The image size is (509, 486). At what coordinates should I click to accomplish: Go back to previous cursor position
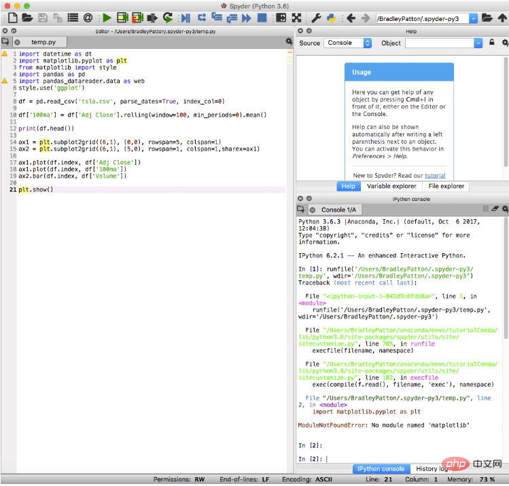point(351,18)
